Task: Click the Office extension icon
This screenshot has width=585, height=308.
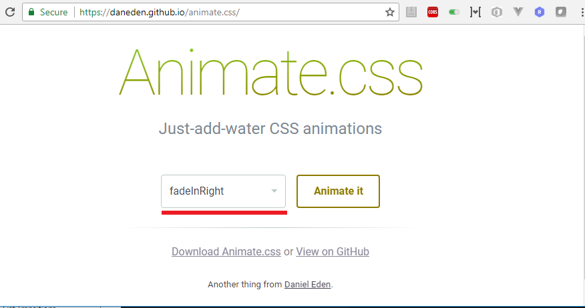Action: (497, 12)
